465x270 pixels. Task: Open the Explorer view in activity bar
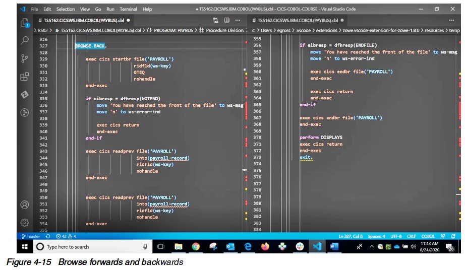[x=24, y=23]
